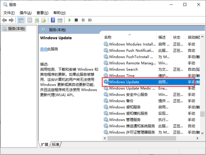Click the 启动 link to start the service
206x155 pixels.
(x=44, y=49)
